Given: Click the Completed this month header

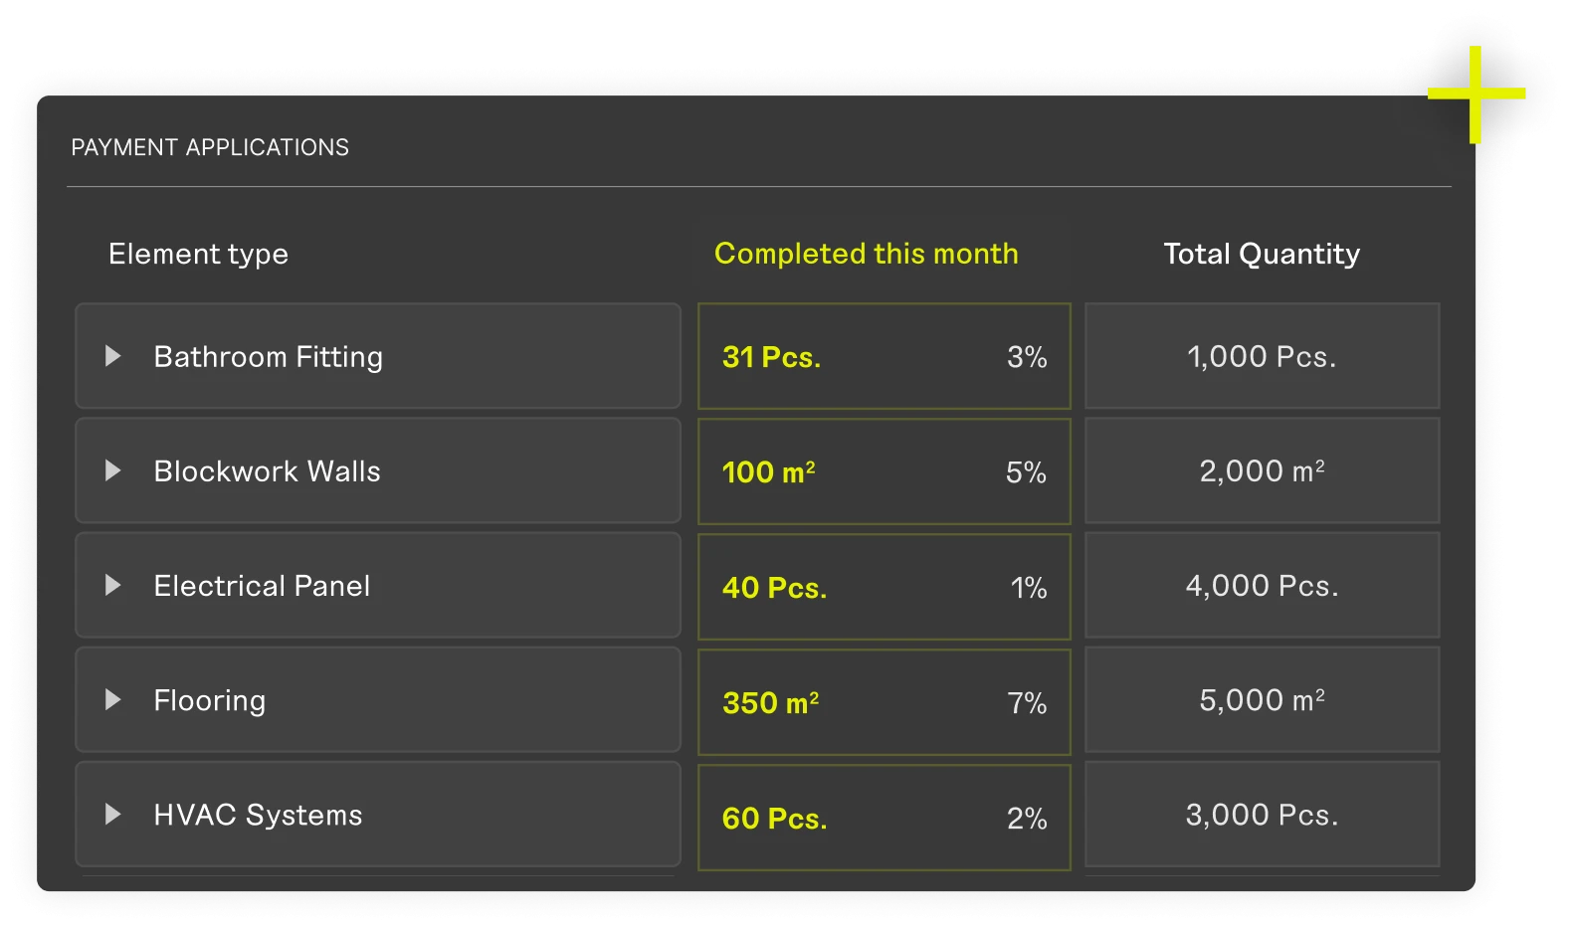Looking at the screenshot, I should click(x=866, y=254).
